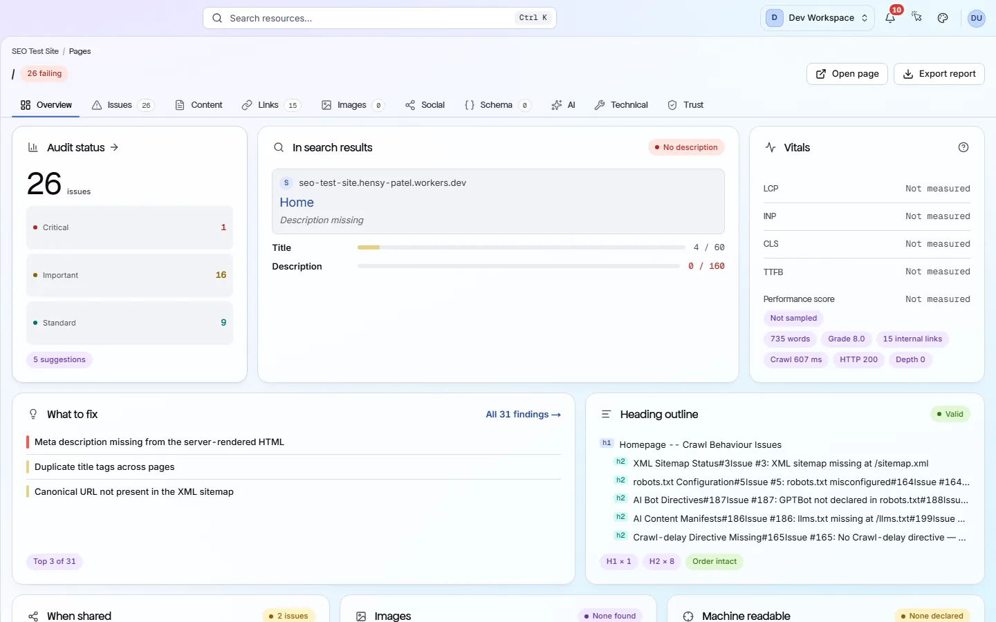Click the '26 failing' status badge
Image resolution: width=996 pixels, height=622 pixels.
pyautogui.click(x=44, y=74)
